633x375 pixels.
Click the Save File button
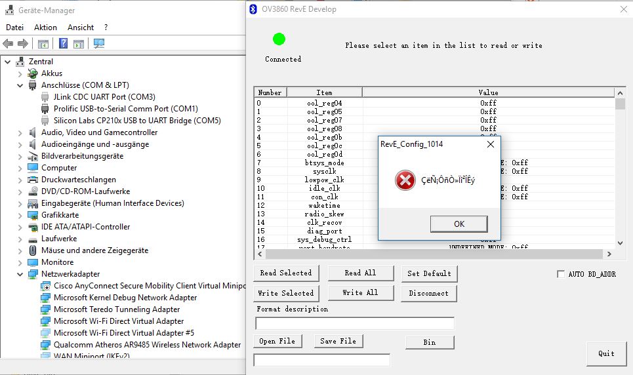(338, 341)
